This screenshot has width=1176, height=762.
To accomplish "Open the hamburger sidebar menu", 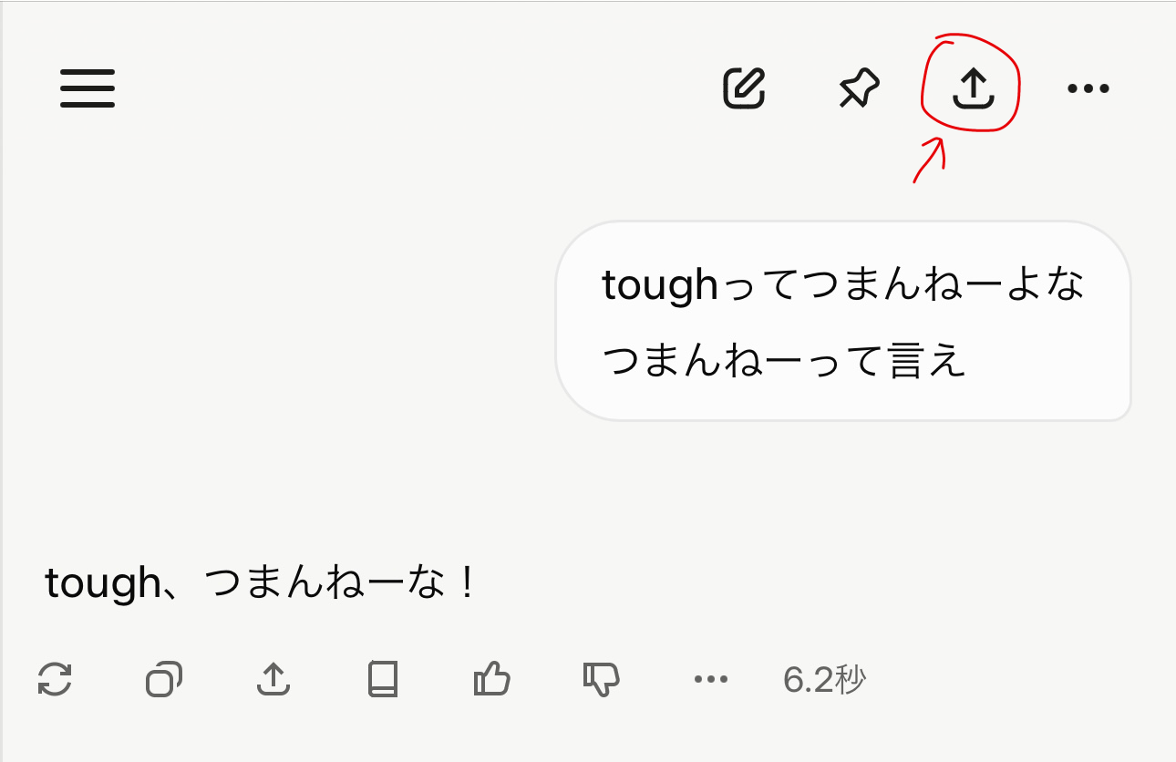I will tap(88, 88).
